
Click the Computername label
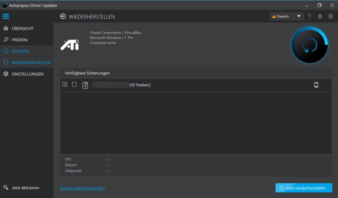coord(103,43)
